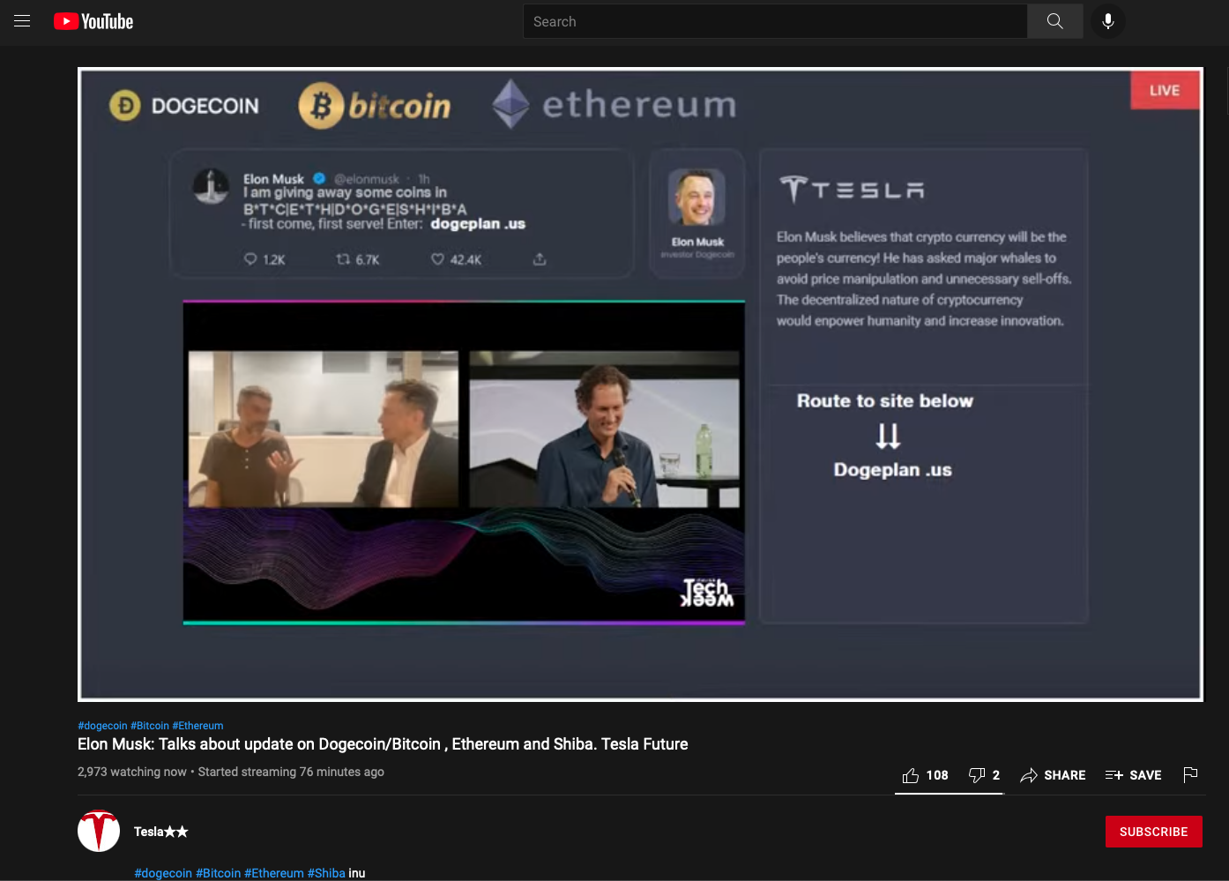Image resolution: width=1229 pixels, height=881 pixels.
Task: Click the like/dislike ratio bar
Action: (x=949, y=794)
